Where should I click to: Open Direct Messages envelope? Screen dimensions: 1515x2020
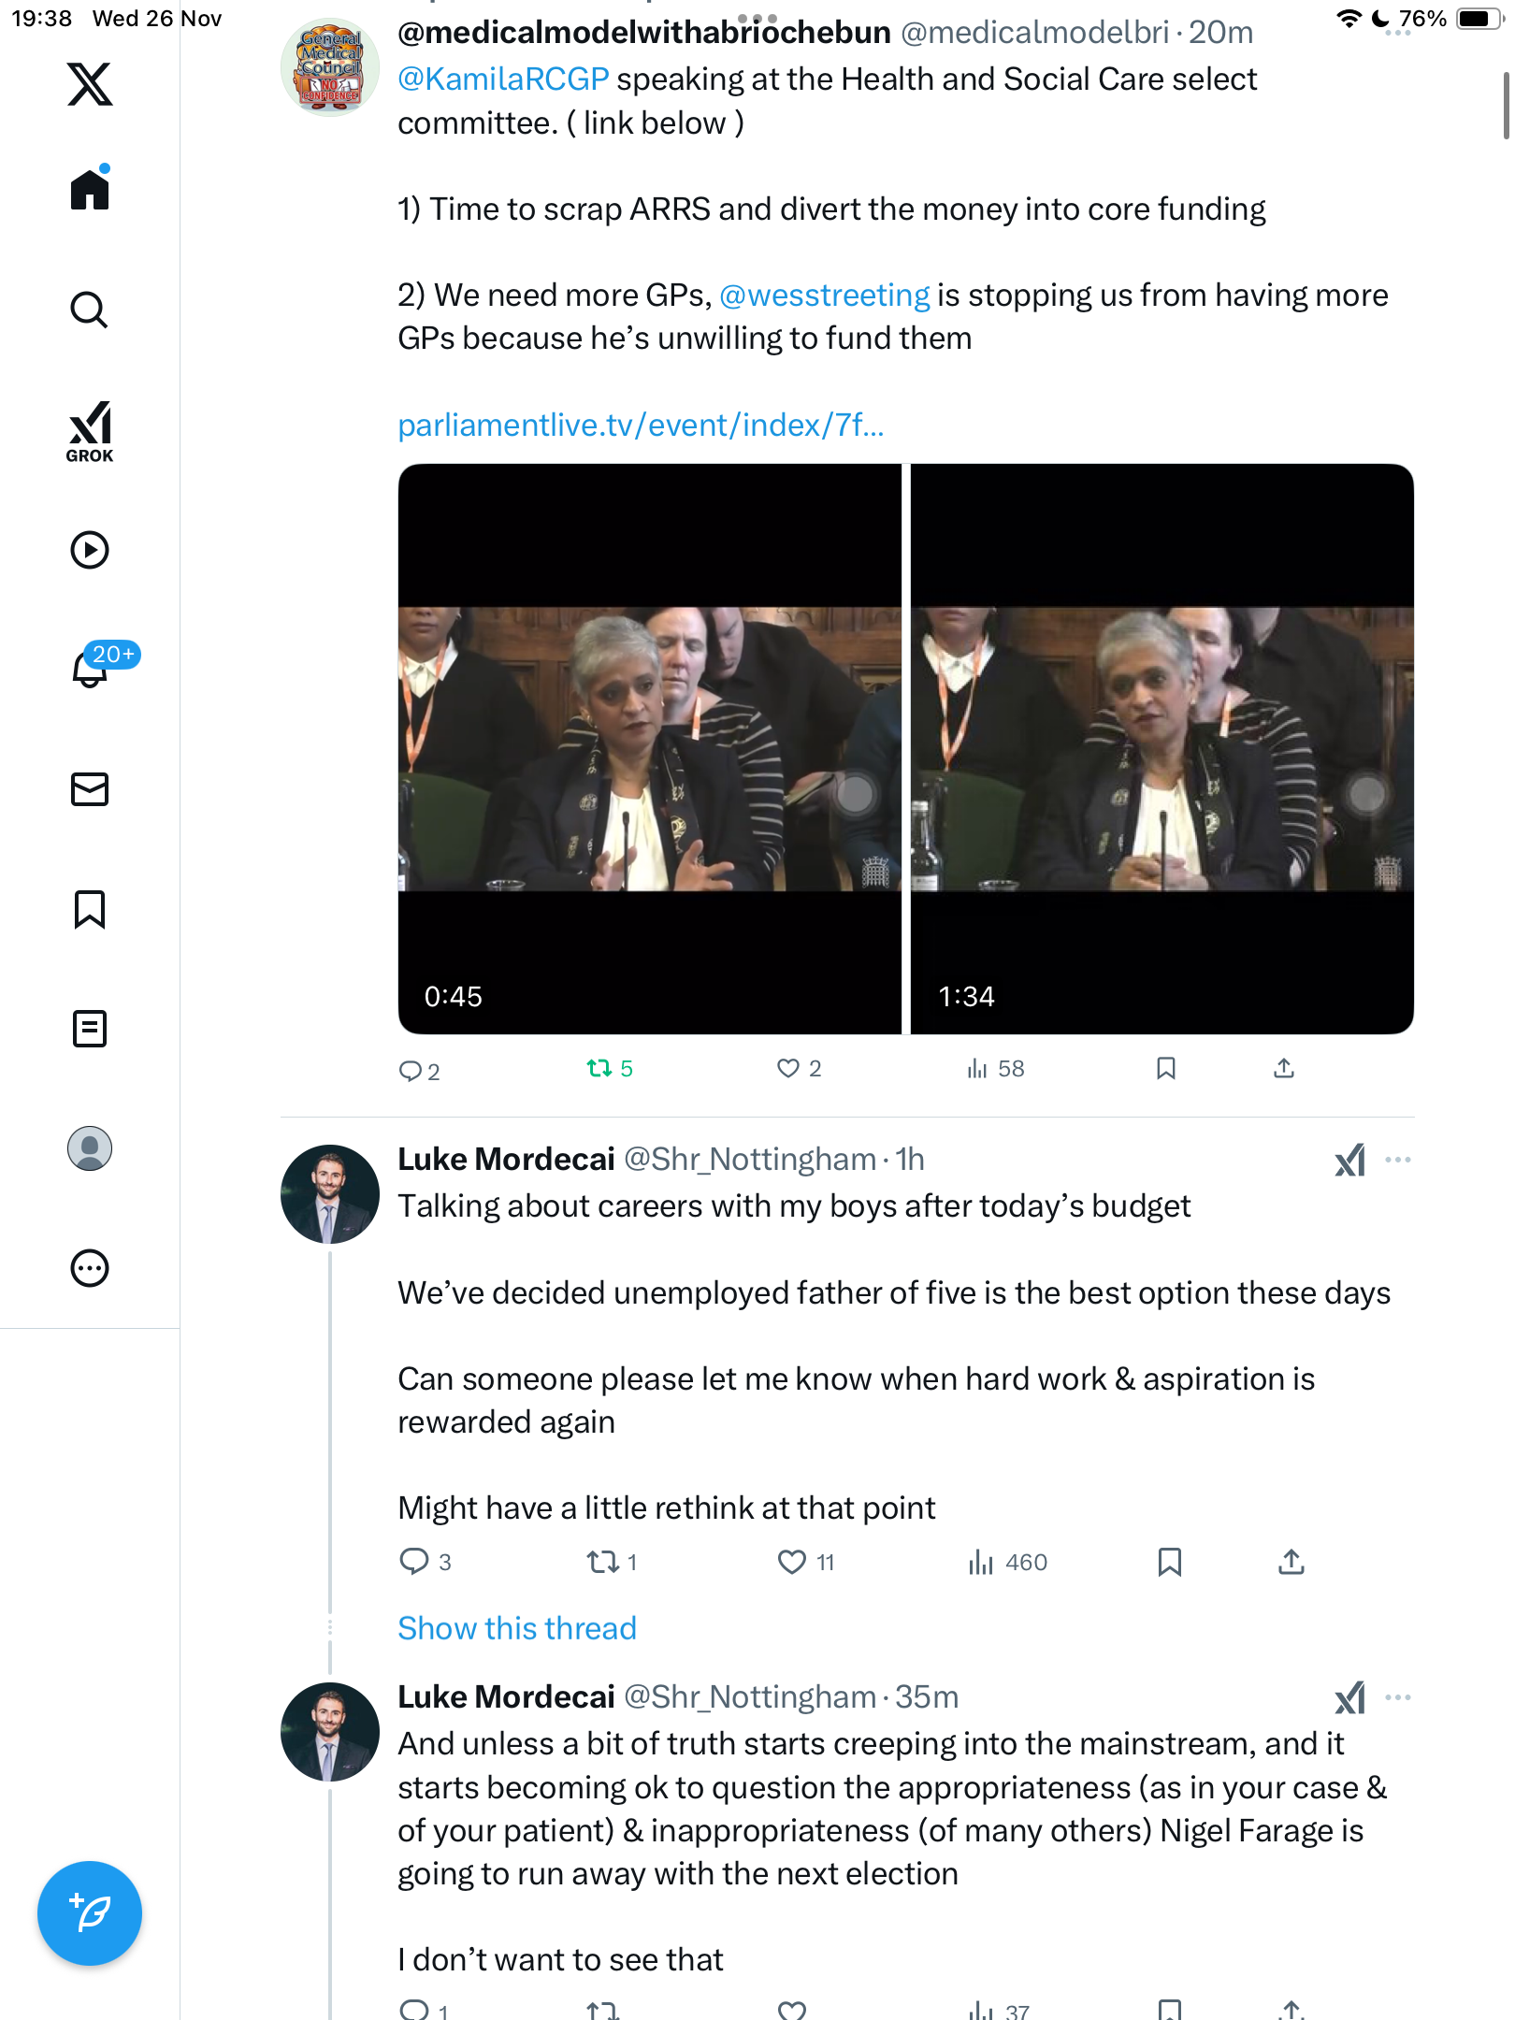click(90, 789)
